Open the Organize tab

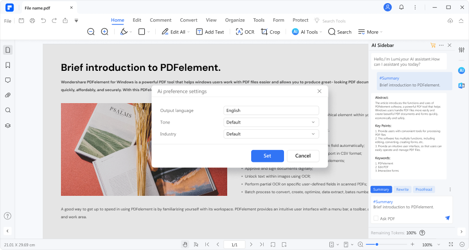point(235,20)
